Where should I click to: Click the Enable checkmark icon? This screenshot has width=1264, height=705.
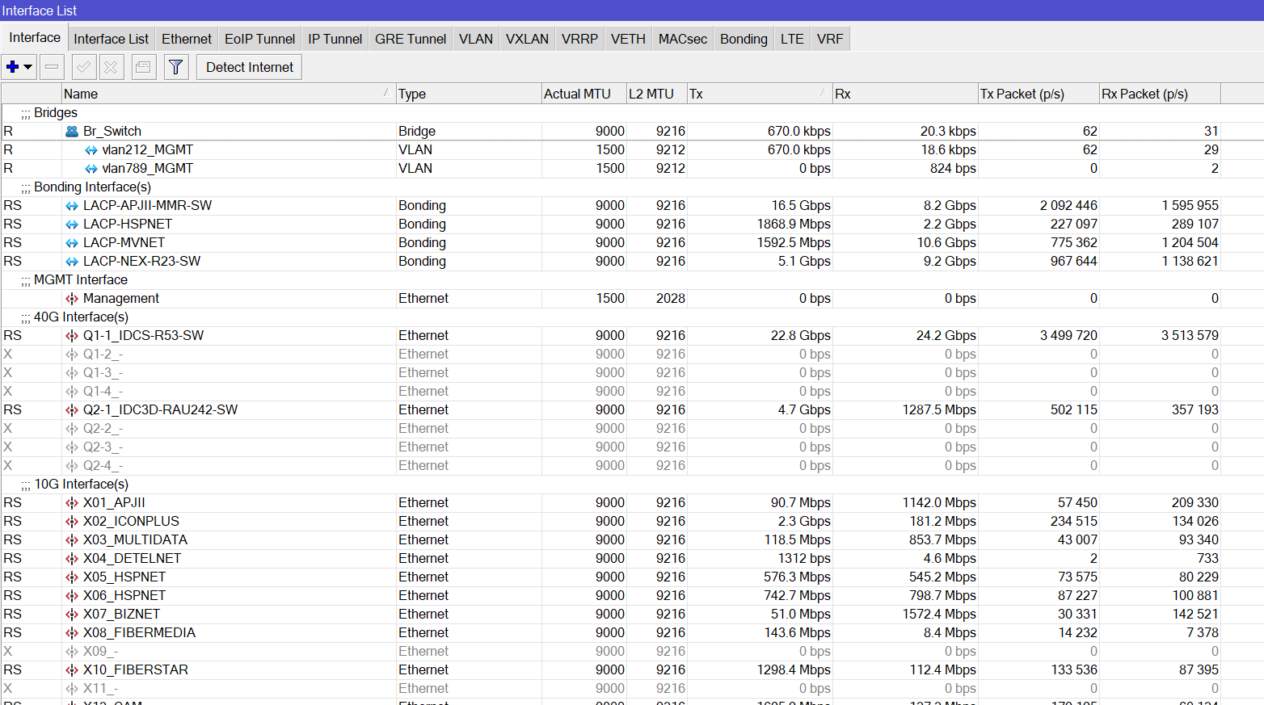pos(83,66)
